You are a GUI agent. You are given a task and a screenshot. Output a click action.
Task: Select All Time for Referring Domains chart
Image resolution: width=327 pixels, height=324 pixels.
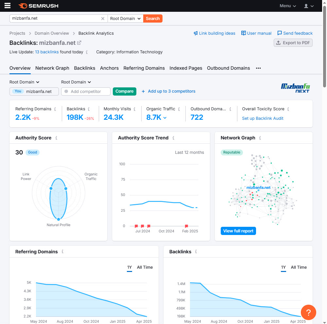pos(145,267)
